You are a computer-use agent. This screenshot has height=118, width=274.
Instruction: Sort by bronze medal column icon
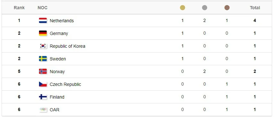pyautogui.click(x=227, y=8)
